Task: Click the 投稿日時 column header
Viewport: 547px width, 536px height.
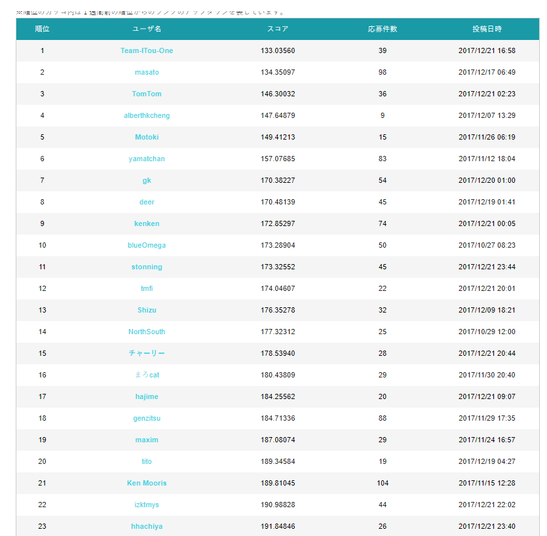Action: tap(487, 29)
